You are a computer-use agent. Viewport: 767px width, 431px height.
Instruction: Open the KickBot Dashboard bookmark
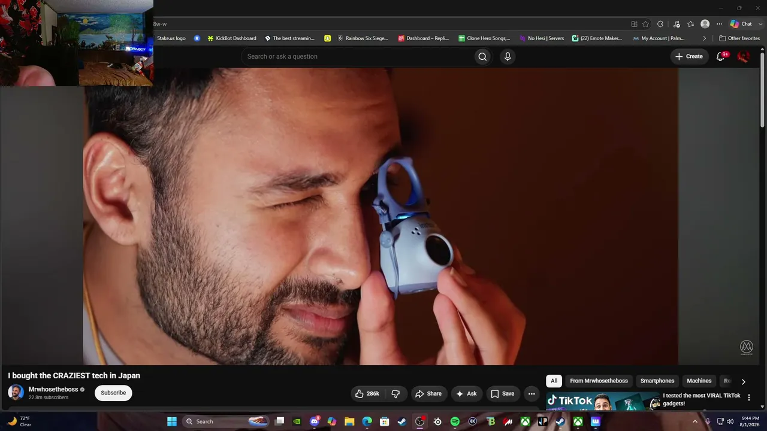tap(231, 38)
